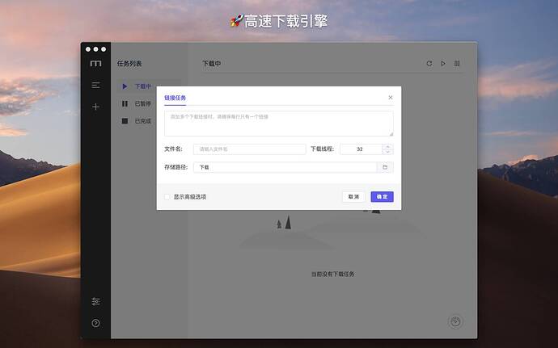
Task: Click the 文件名 input field
Action: point(249,149)
